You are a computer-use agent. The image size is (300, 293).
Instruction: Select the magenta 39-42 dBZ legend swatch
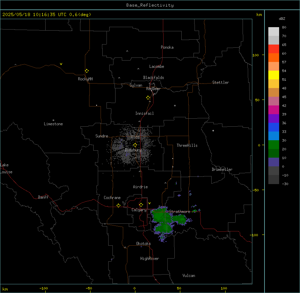click(274, 110)
